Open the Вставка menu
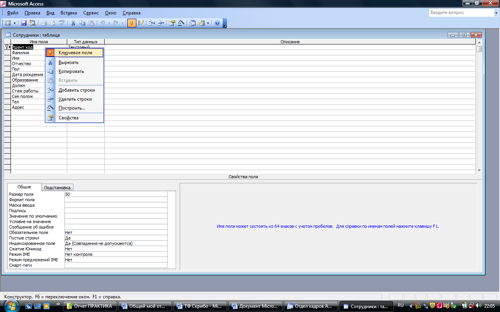 click(x=69, y=13)
